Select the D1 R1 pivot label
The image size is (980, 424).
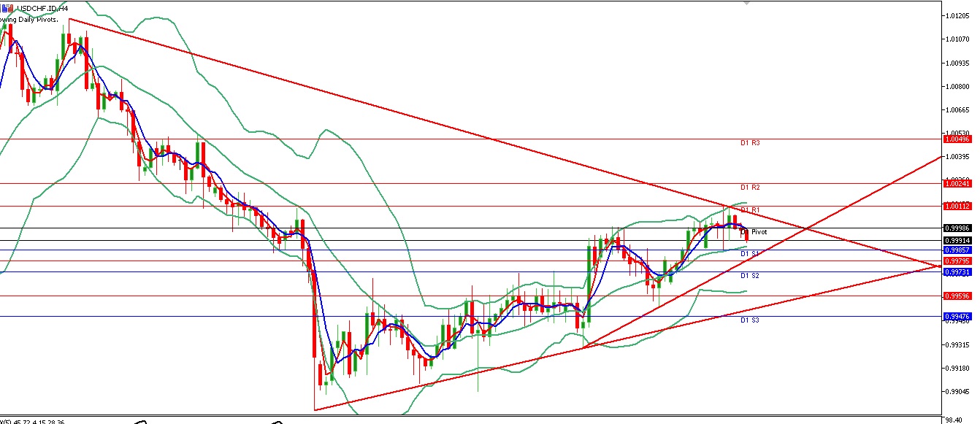click(x=750, y=210)
